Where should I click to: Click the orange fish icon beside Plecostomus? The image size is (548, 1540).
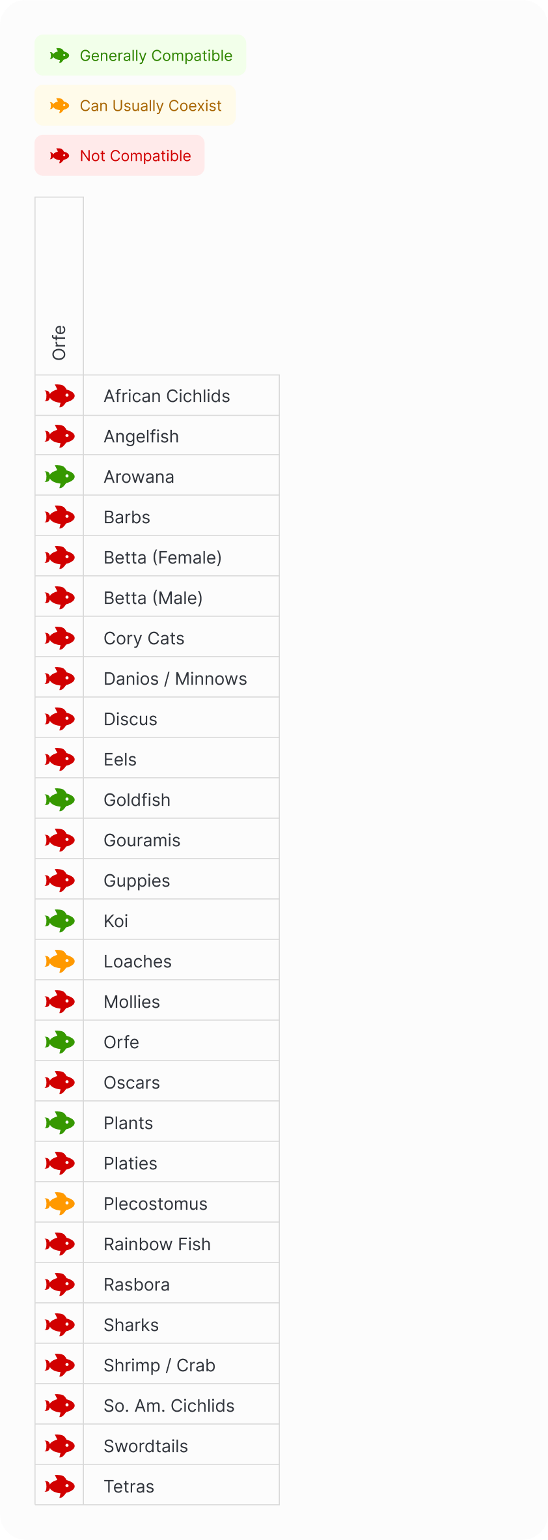[60, 1204]
